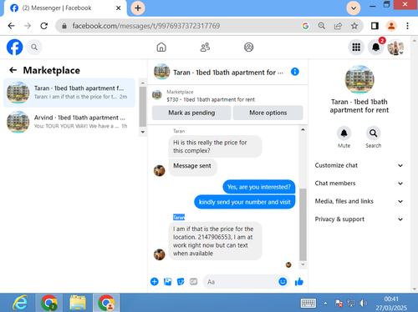Screen dimensions: 418x312
Task: Select the Messenger | Facebook tab
Action: pyautogui.click(x=65, y=8)
